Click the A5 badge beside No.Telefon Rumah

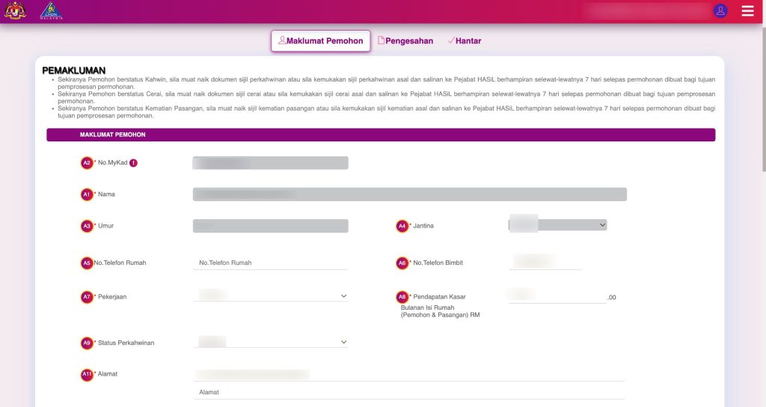point(87,263)
